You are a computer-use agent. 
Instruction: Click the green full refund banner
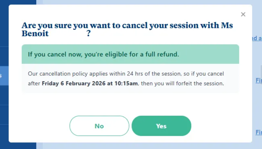point(130,54)
